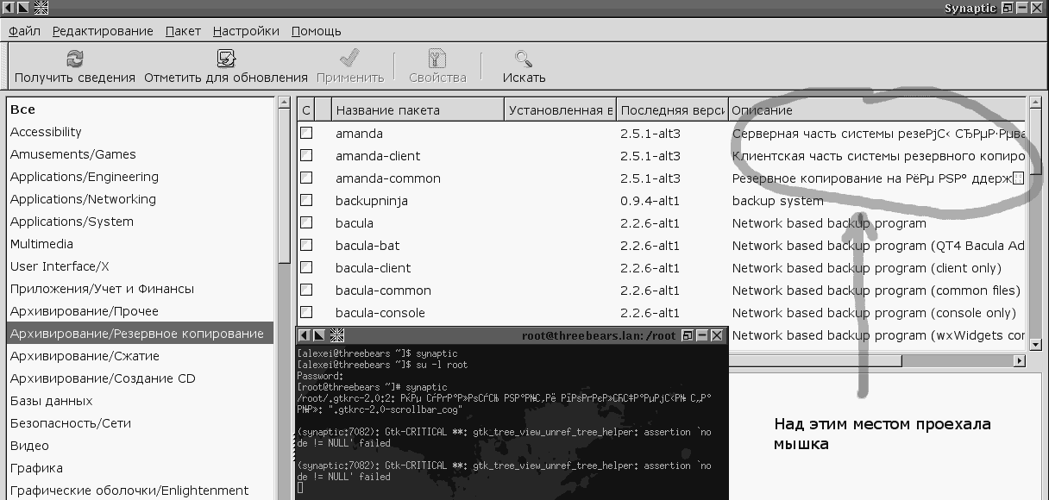
Task: Sort by Название пакета column header
Action: [418, 110]
